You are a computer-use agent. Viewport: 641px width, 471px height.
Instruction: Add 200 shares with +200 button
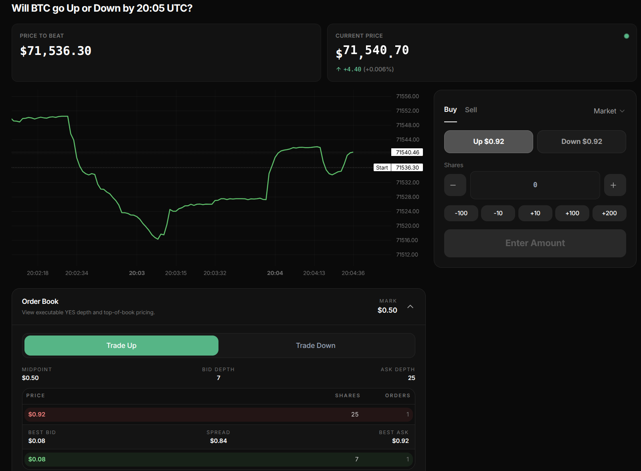click(609, 213)
